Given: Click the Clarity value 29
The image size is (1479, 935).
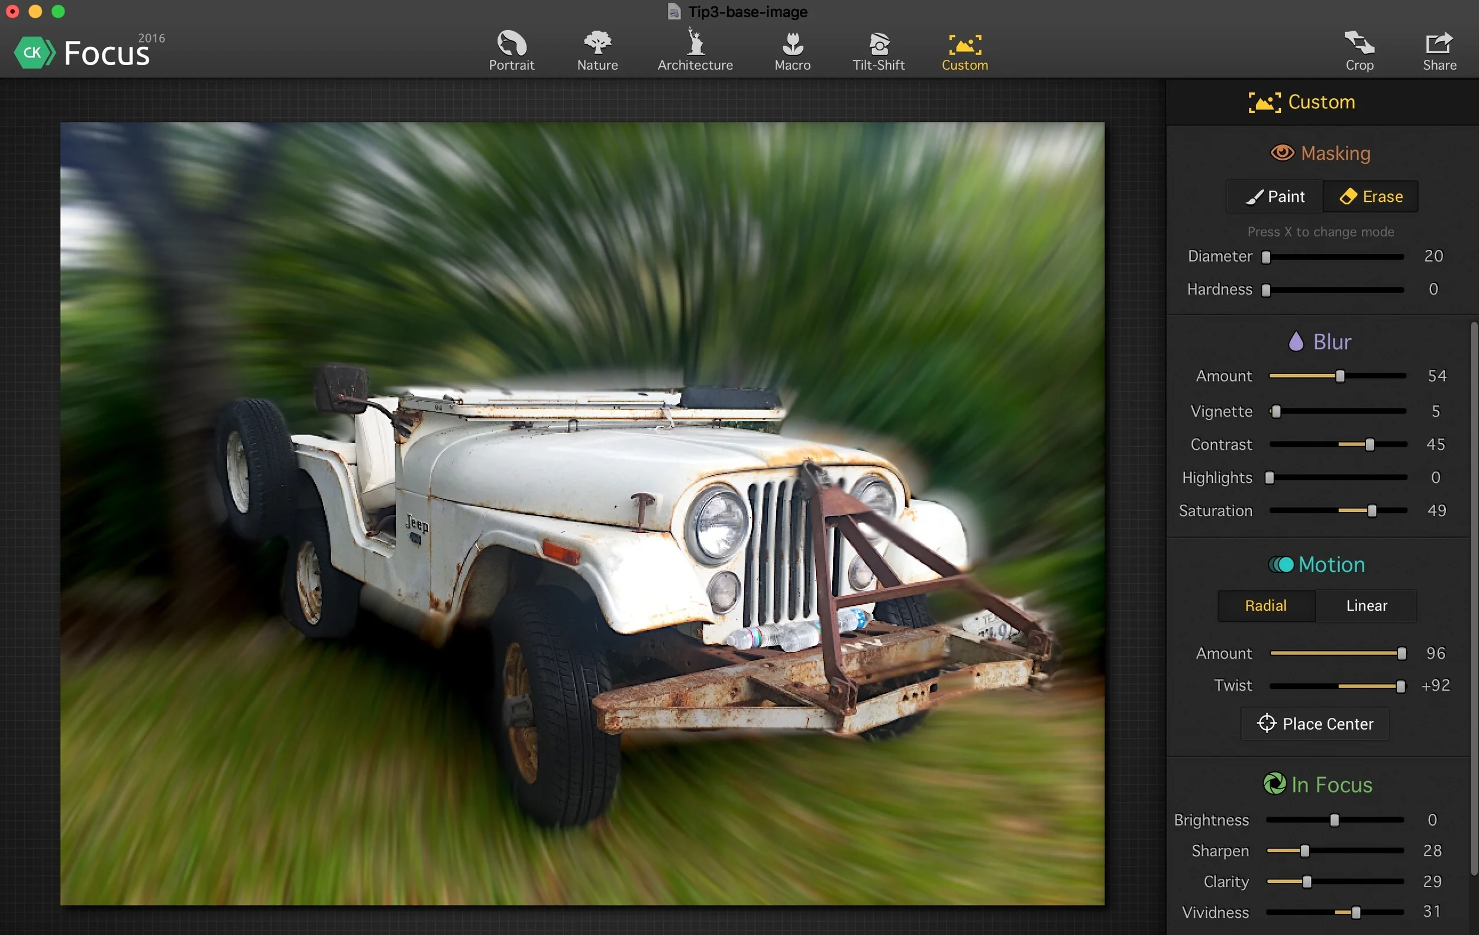Looking at the screenshot, I should pos(1432,881).
